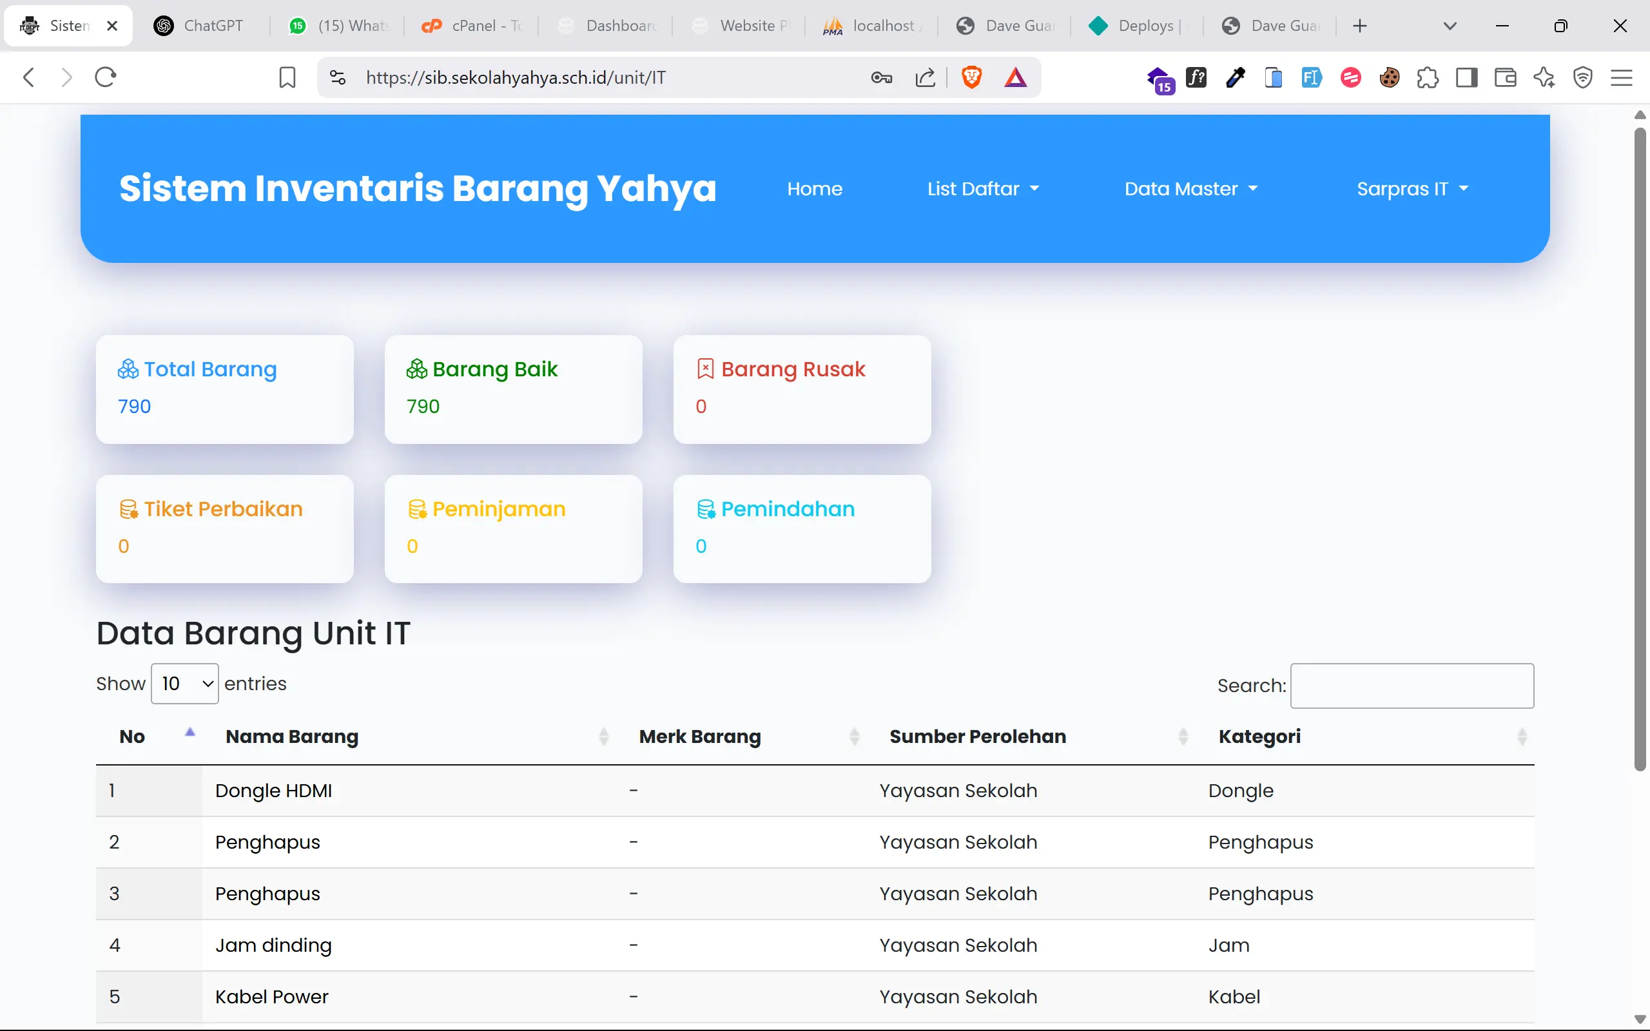Switch to the localhost phpMyAdmin tab
This screenshot has width=1650, height=1031.
[872, 26]
